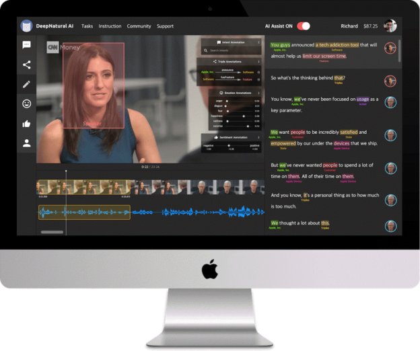Open the Instruction page link
This screenshot has height=351, width=420.
pos(110,26)
